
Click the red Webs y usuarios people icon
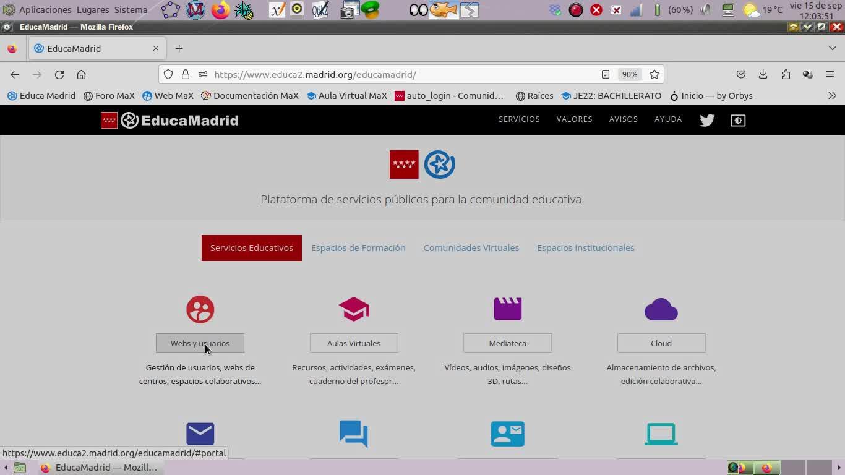pos(200,309)
